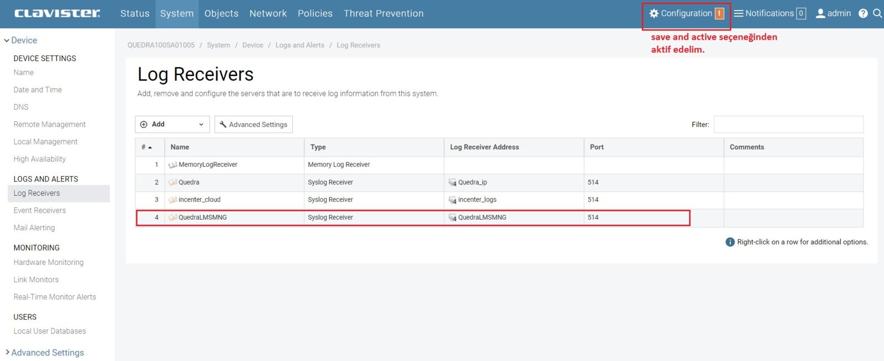
Task: Open search with the magnifier icon
Action: [877, 13]
